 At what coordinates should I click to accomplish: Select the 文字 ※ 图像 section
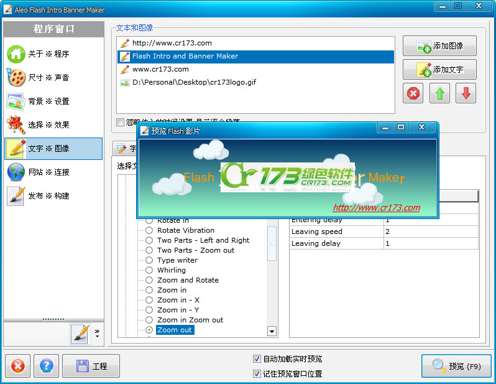pos(53,149)
